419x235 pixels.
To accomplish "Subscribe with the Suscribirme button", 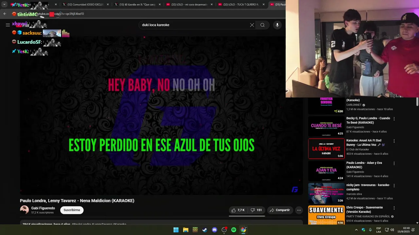I will (x=72, y=210).
